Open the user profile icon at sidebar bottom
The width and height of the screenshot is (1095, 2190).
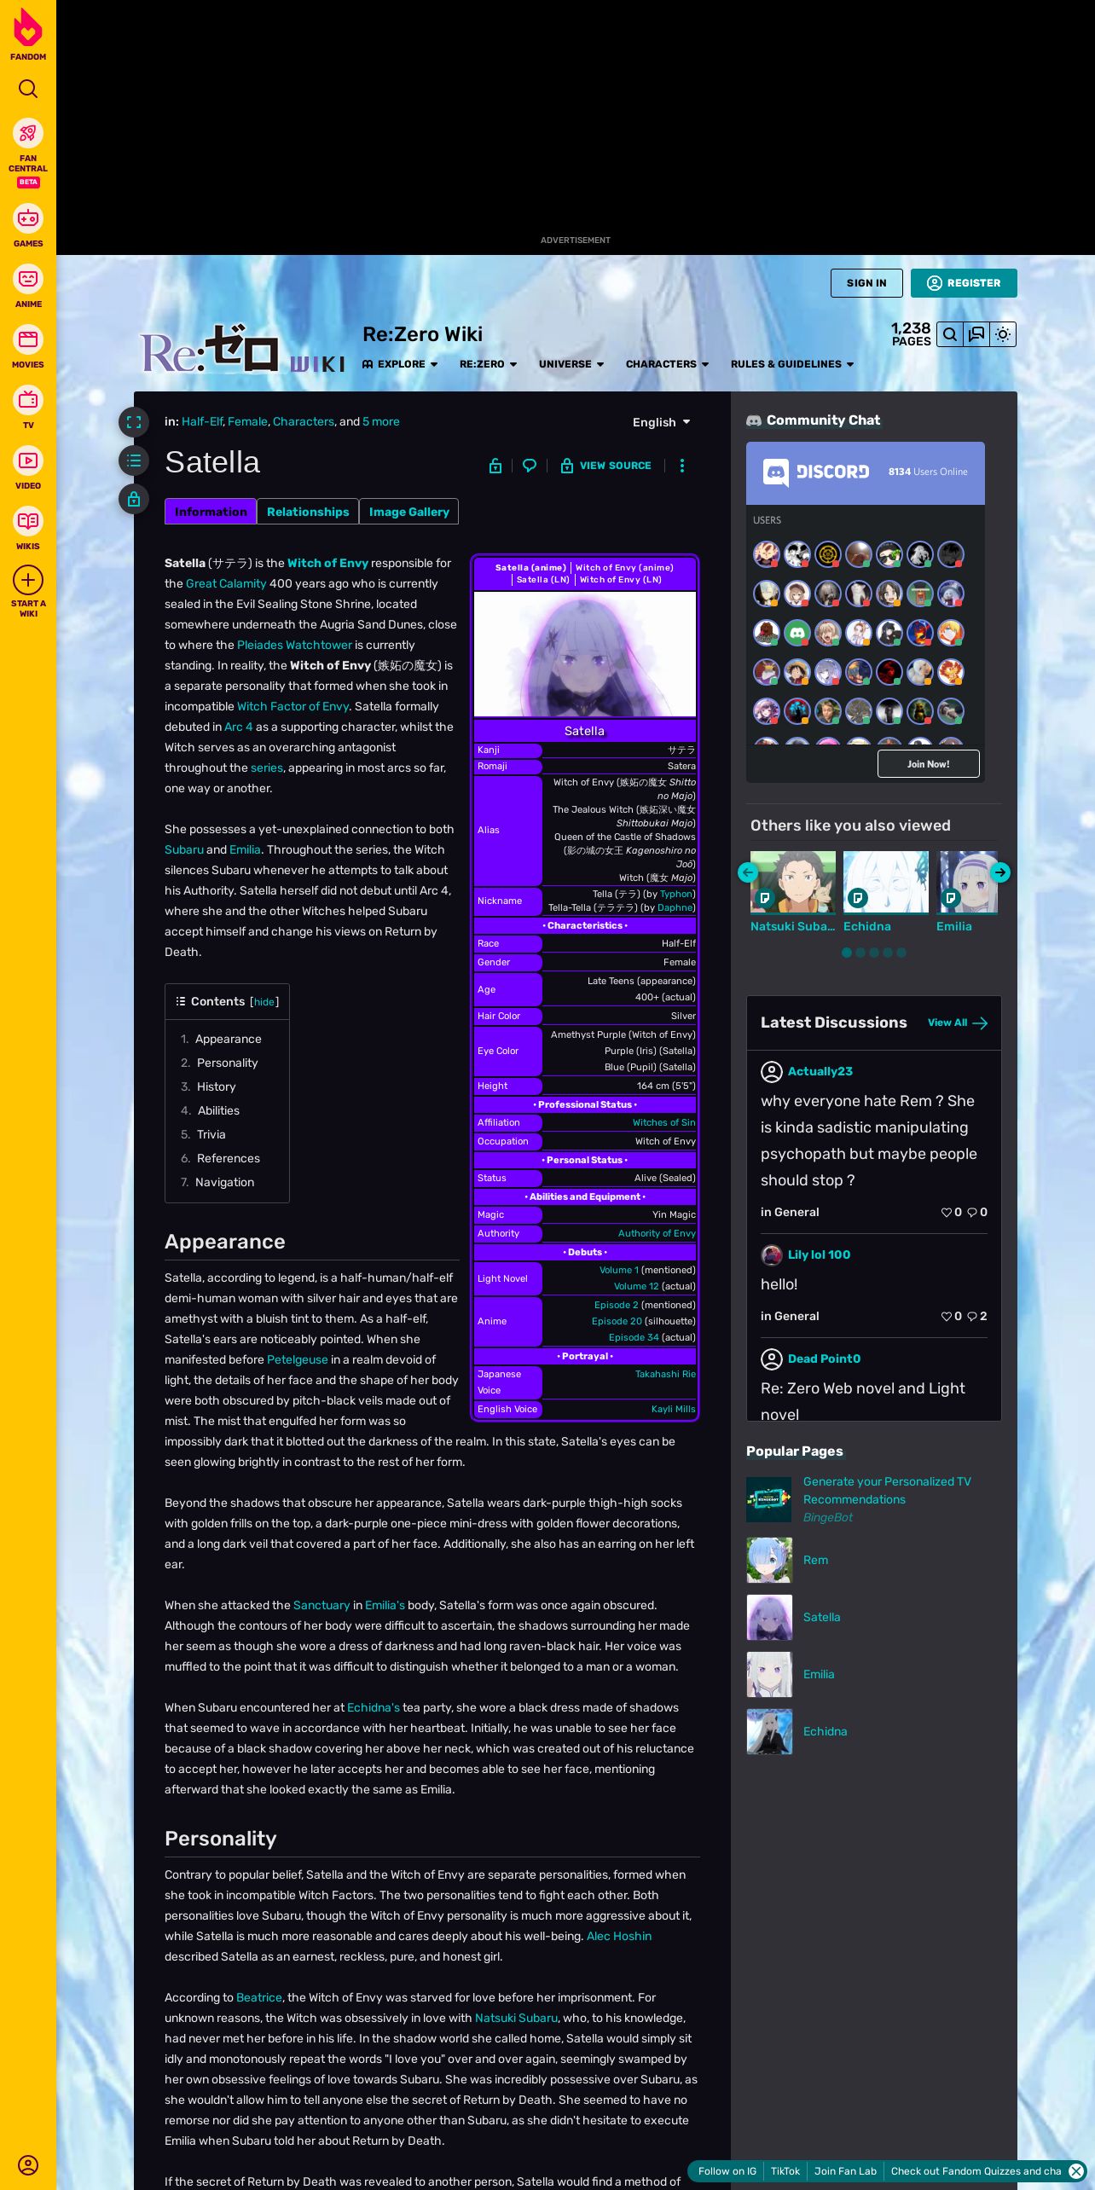coord(28,2164)
